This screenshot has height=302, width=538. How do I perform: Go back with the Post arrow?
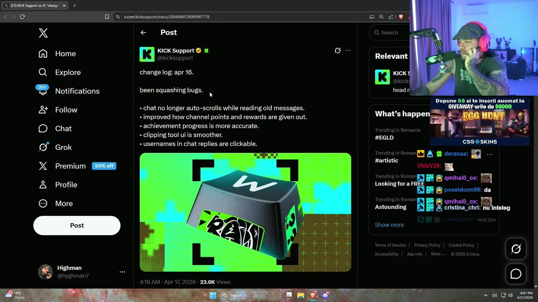pos(143,32)
